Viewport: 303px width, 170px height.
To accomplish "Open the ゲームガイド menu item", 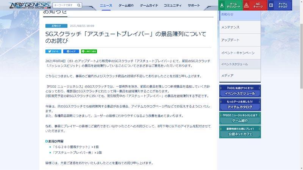I will point(149,5).
